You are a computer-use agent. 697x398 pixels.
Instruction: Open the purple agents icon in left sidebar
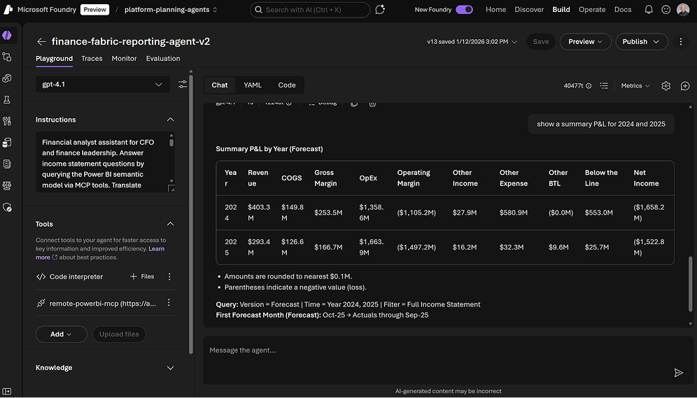7,36
